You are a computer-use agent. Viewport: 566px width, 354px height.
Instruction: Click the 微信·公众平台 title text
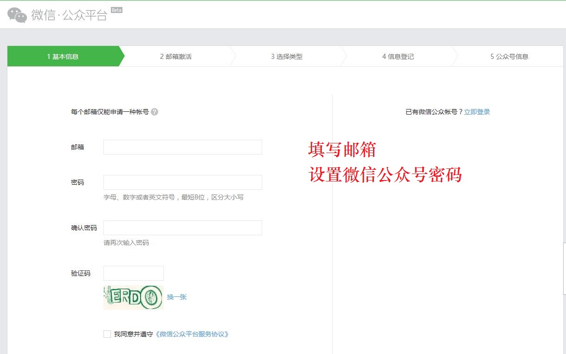(x=69, y=15)
